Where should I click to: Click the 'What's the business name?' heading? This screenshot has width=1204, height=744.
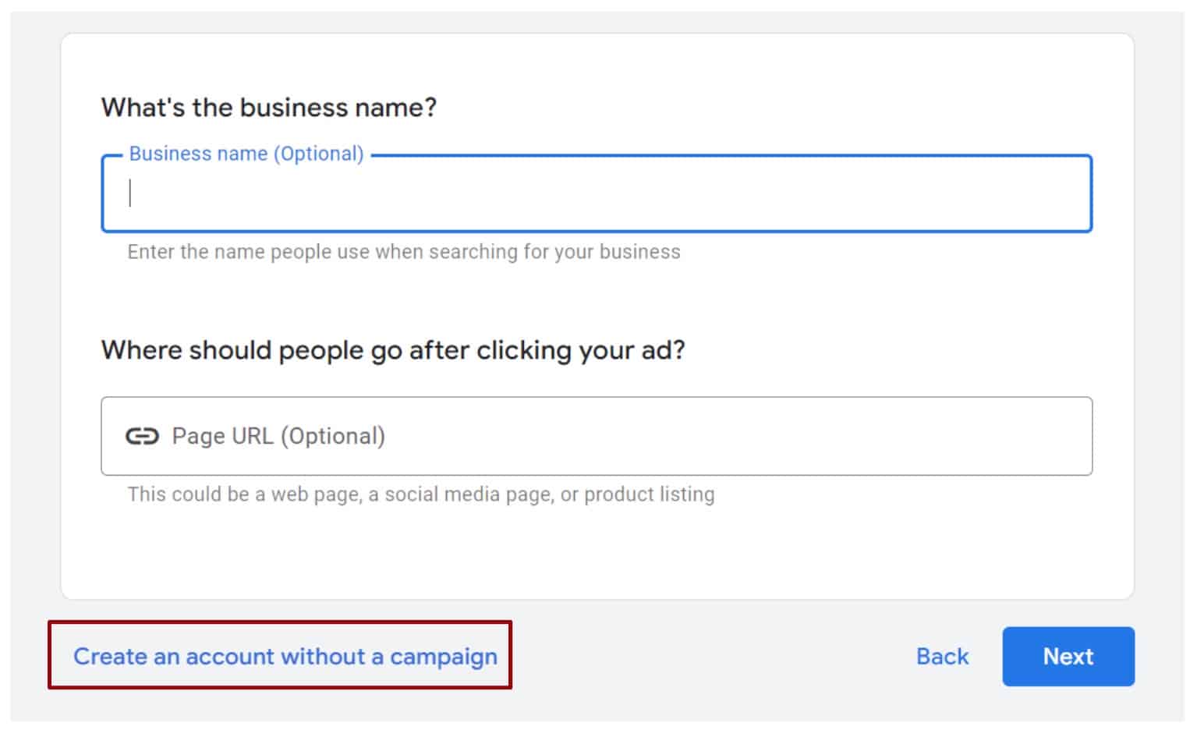[x=268, y=107]
